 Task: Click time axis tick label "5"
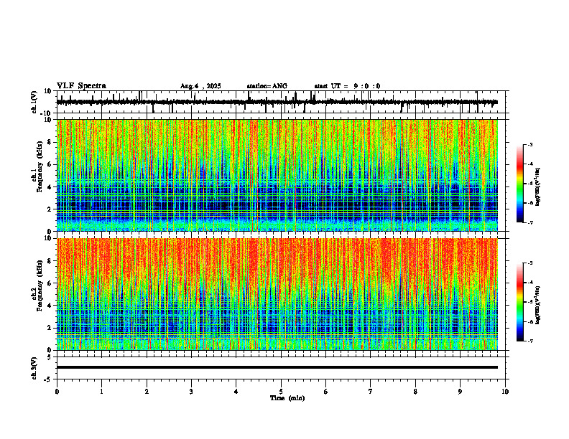(281, 392)
